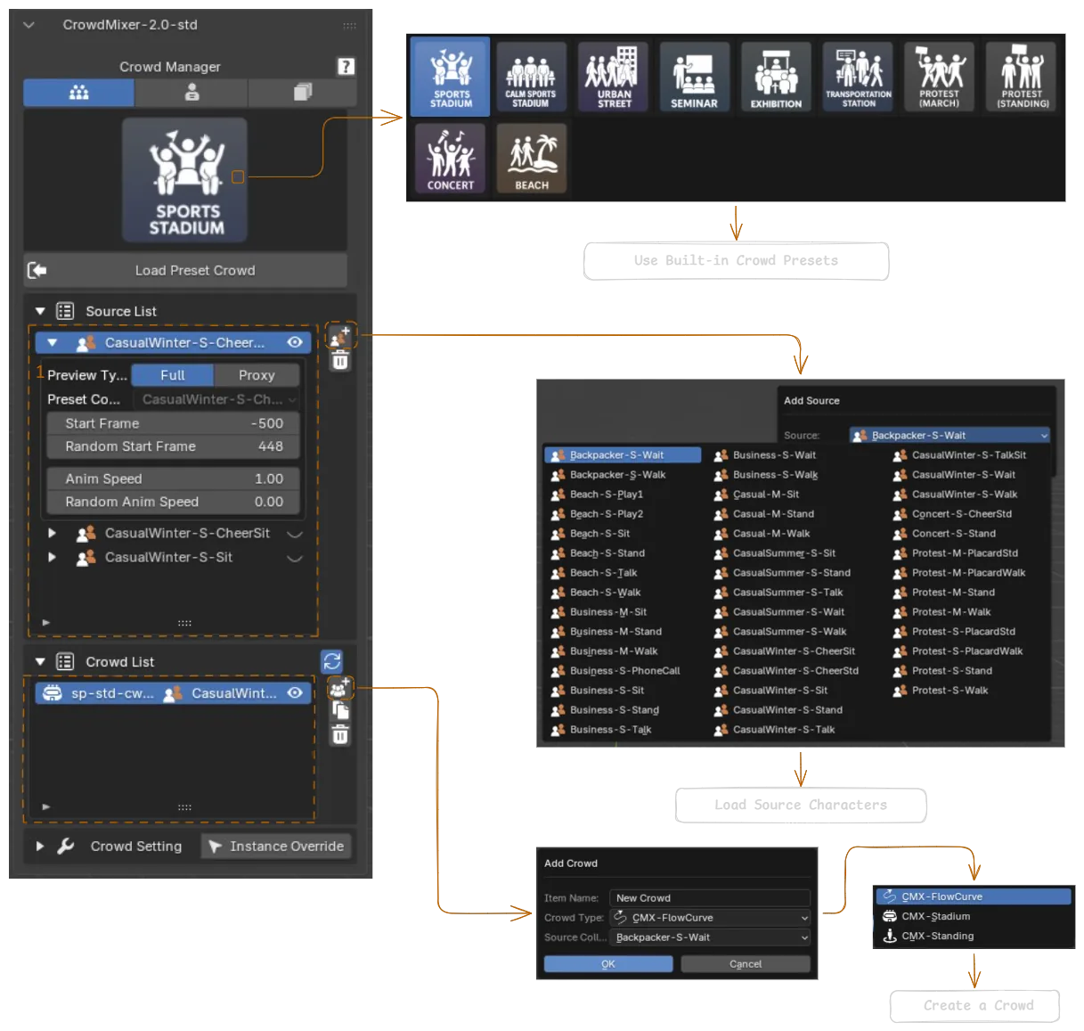
Task: Delete crowd with Crowd List trash icon
Action: [x=340, y=734]
